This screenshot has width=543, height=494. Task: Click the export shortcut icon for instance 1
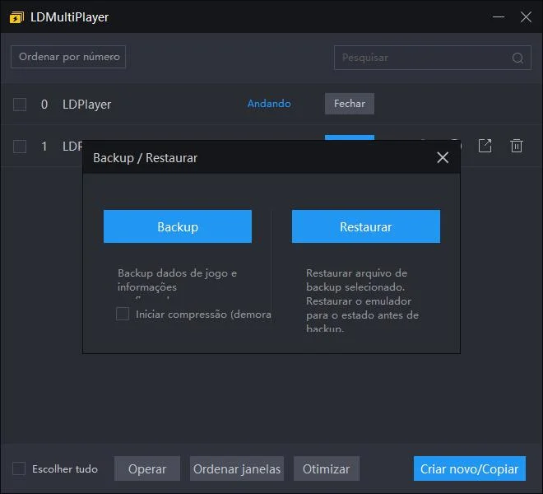(x=485, y=146)
